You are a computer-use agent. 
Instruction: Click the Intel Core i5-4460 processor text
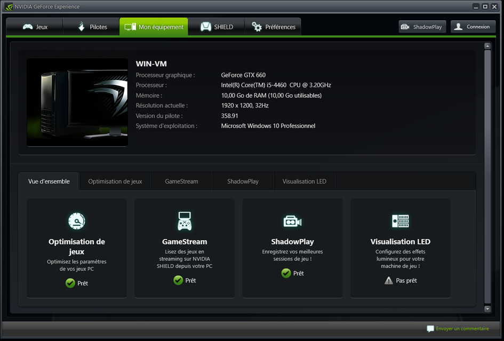(x=276, y=85)
